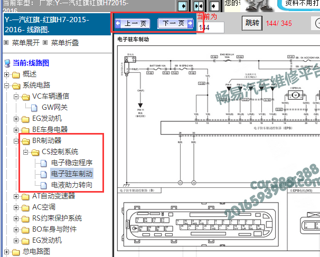This screenshot has width=320, height=257.
Task: Click the 电子稳定程序 document icon
Action: (x=44, y=163)
